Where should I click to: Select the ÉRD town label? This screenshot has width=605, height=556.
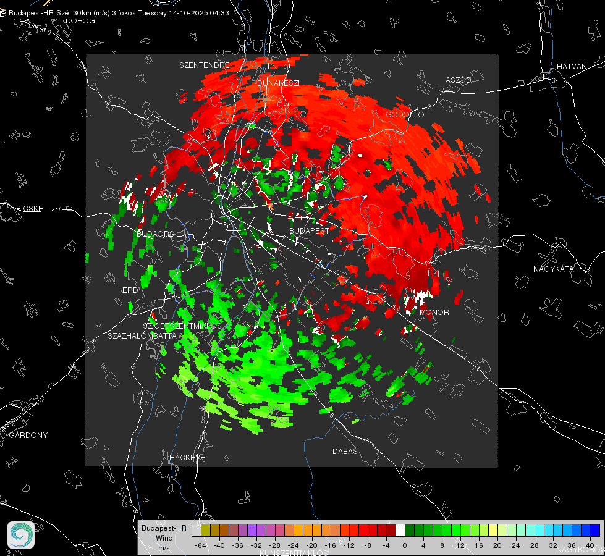(x=130, y=290)
